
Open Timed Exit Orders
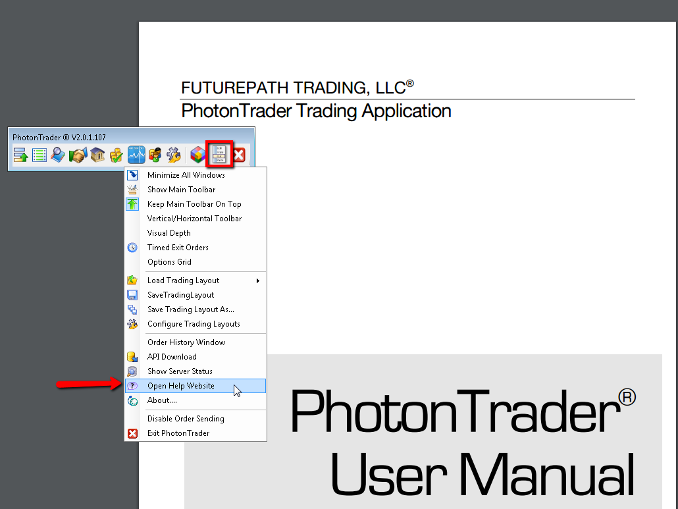point(196,248)
